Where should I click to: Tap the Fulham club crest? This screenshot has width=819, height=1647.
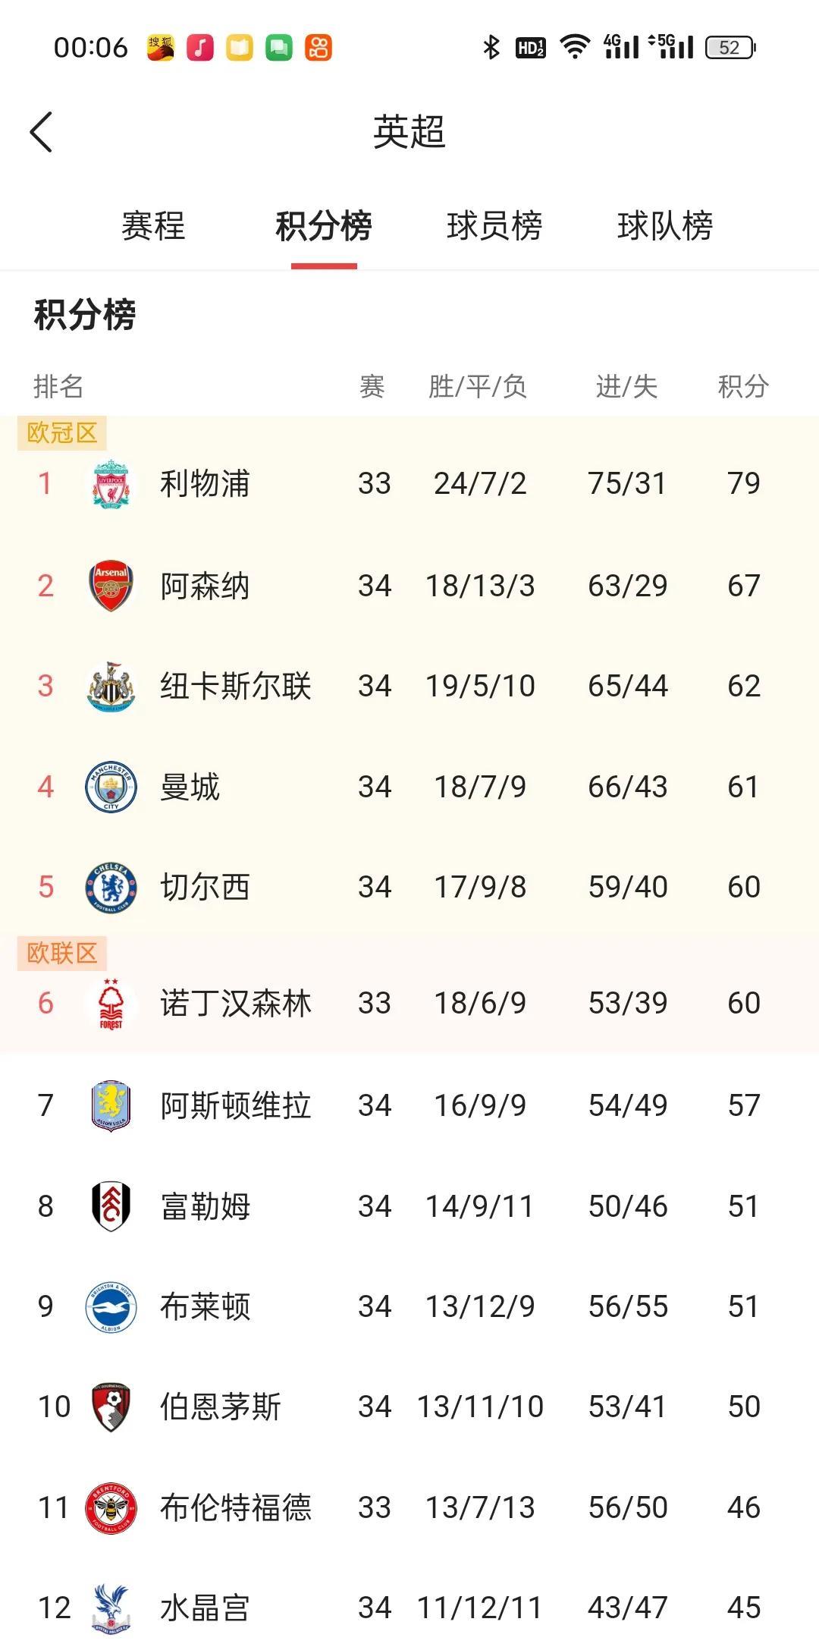(x=111, y=1206)
